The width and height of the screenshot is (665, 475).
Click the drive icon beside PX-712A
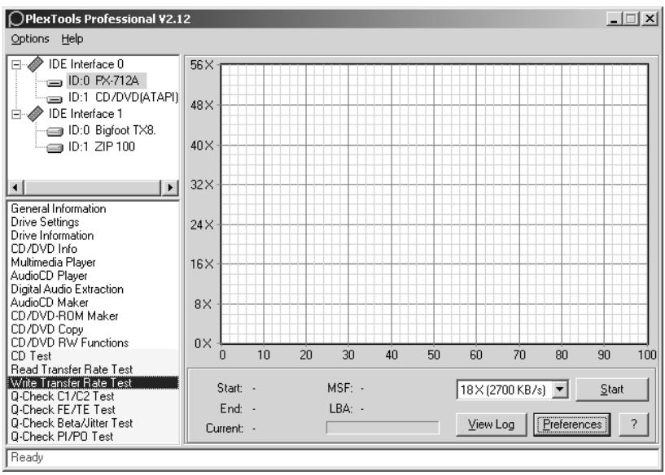[x=55, y=83]
